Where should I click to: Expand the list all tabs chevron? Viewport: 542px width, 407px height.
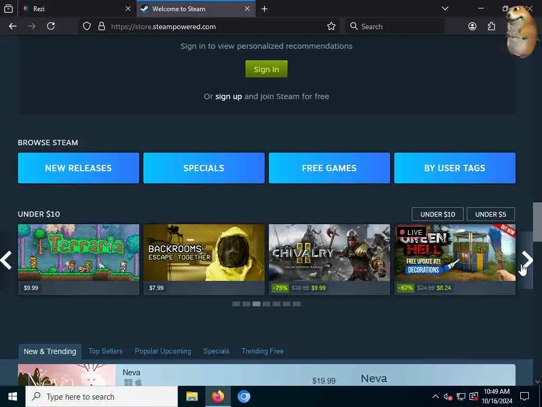coord(445,8)
